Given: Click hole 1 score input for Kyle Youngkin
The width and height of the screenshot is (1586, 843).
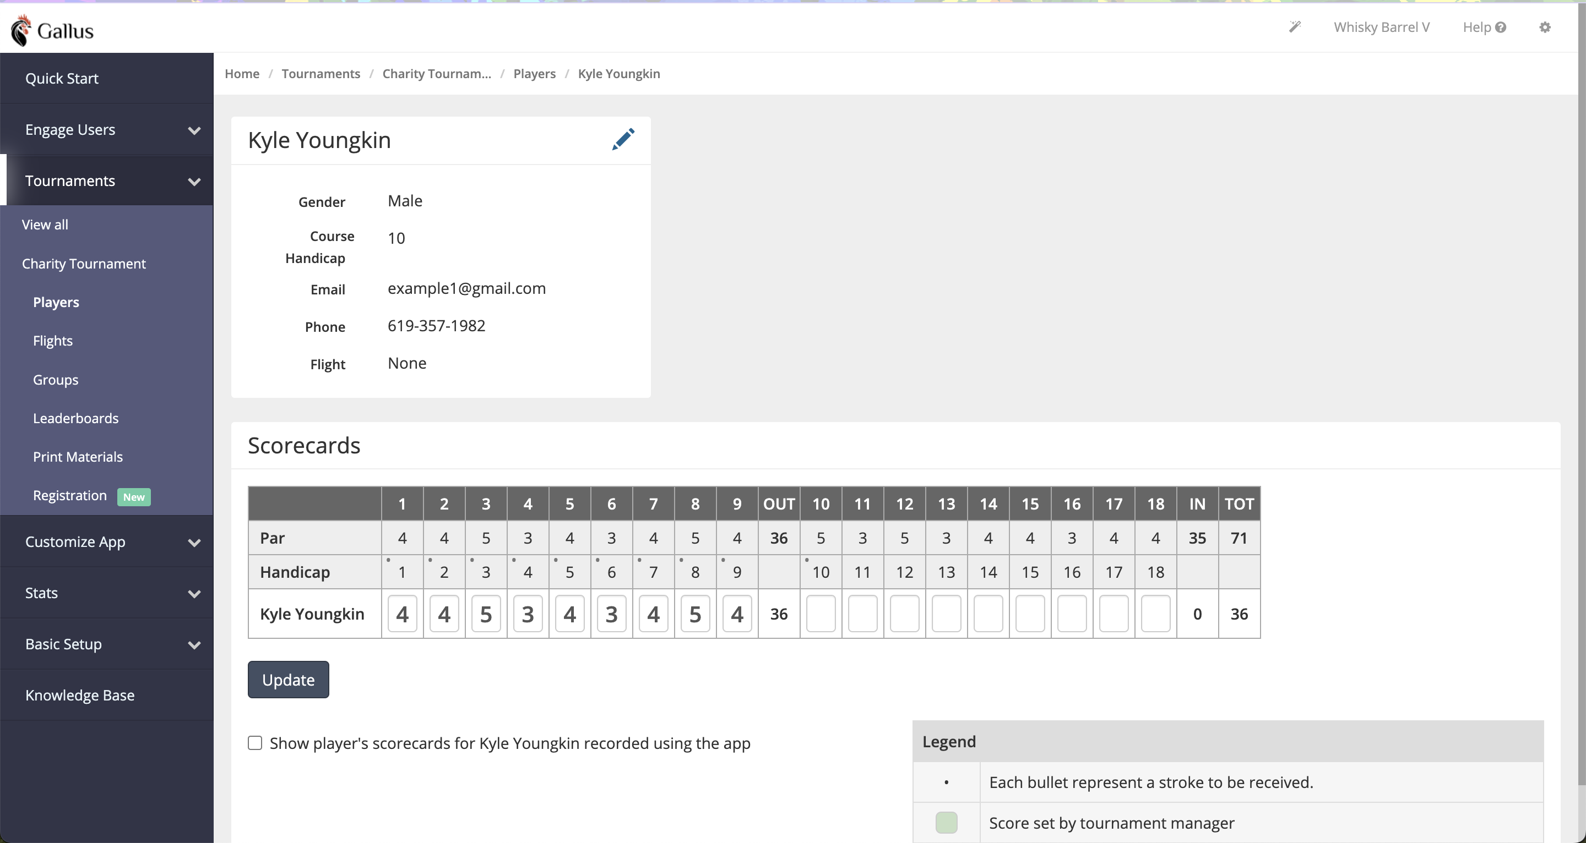Looking at the screenshot, I should 402,614.
